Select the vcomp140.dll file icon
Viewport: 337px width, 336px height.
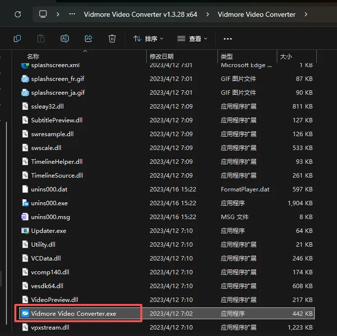(25, 272)
